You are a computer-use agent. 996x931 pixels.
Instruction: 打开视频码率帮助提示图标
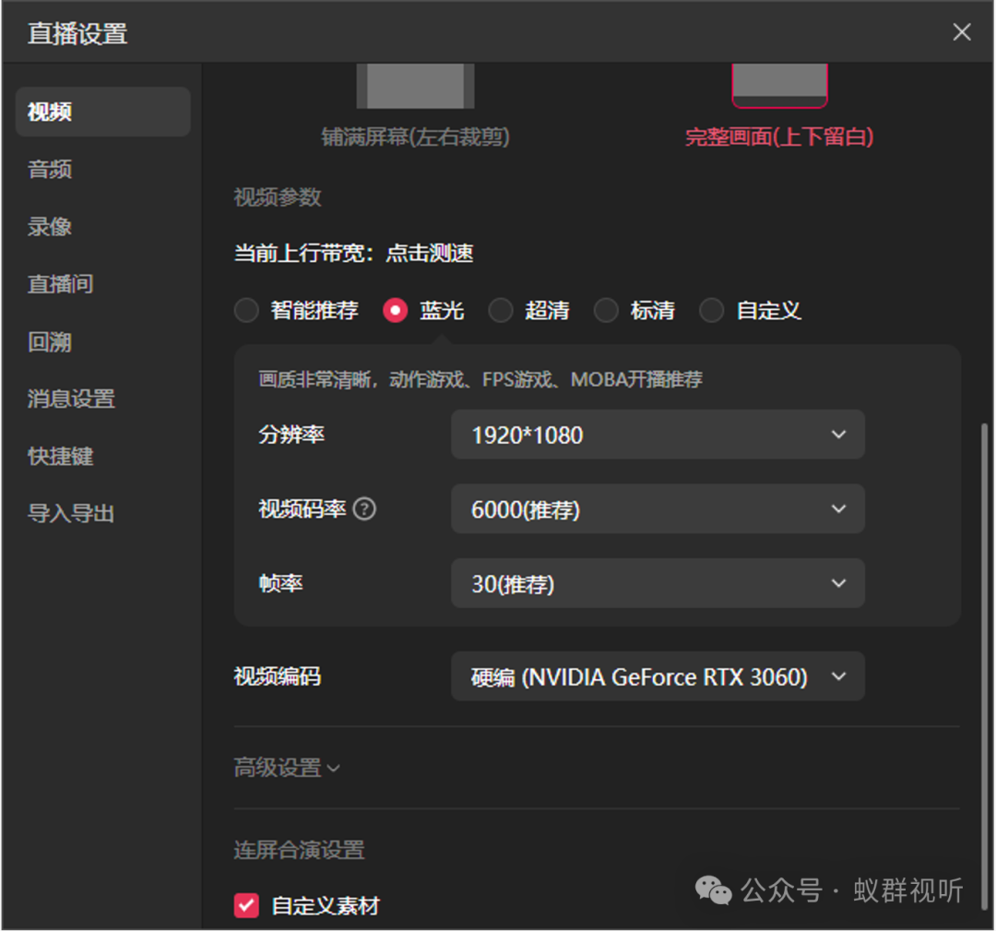(x=363, y=508)
